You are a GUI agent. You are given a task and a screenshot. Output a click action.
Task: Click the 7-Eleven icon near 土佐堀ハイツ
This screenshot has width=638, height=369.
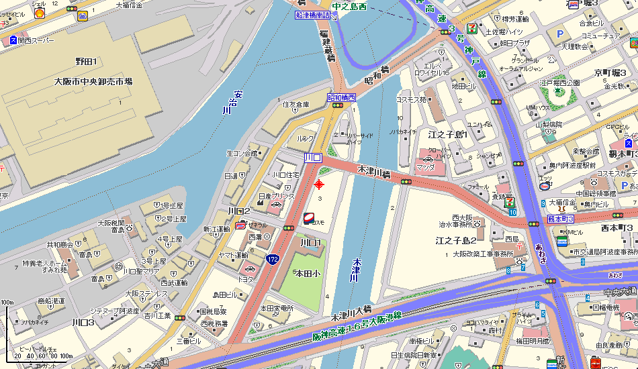tap(471, 28)
